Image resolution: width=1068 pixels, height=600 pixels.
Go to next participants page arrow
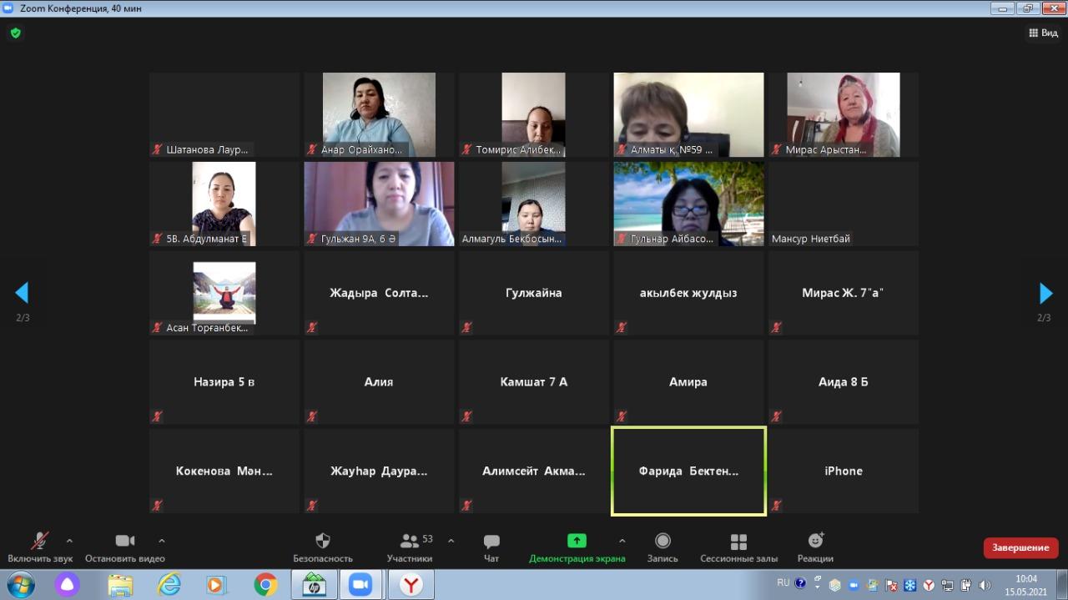1045,293
